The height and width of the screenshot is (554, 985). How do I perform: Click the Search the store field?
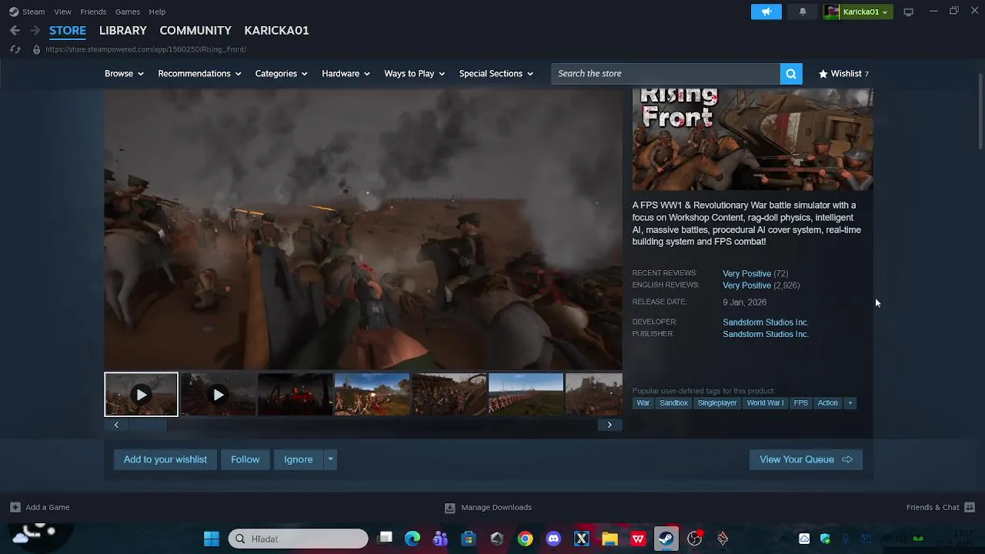click(666, 74)
